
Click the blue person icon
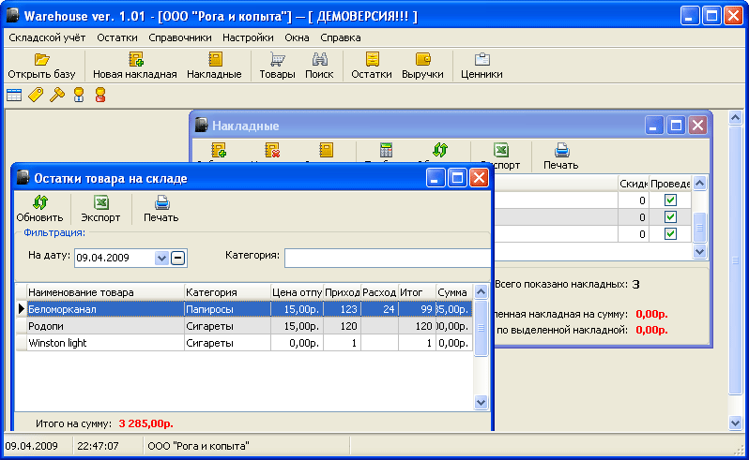79,95
